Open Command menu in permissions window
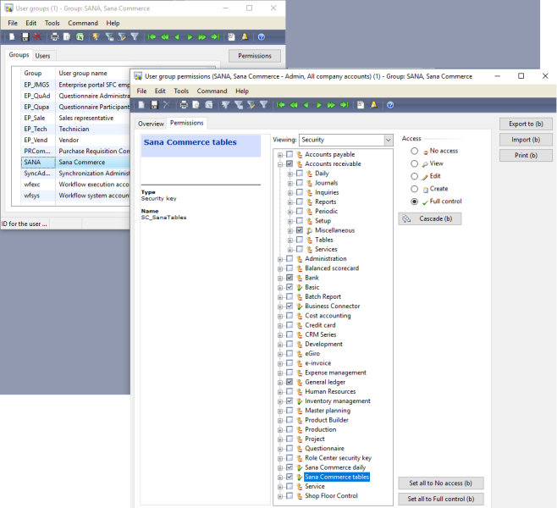Screen dimensions: 557x508 [212, 91]
